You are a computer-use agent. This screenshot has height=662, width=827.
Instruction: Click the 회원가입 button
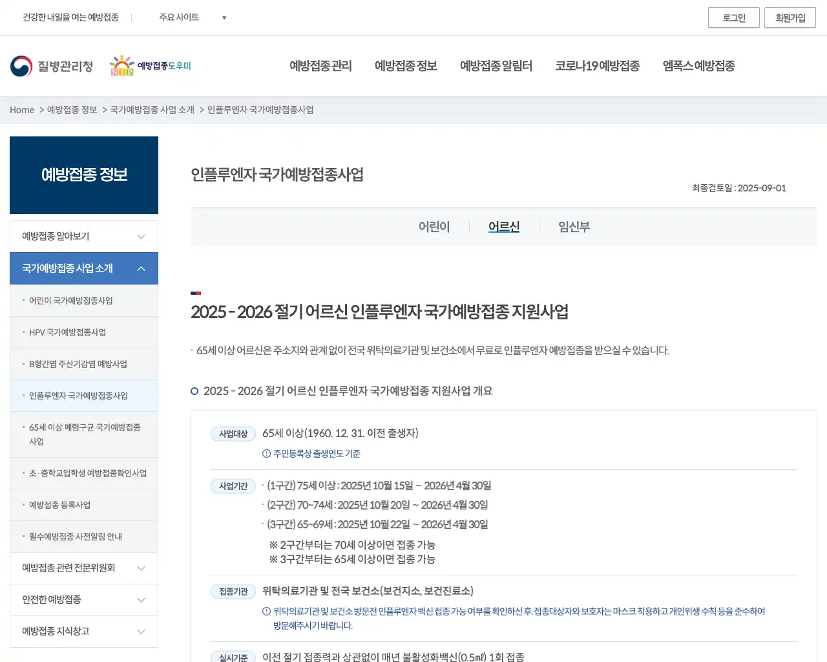(790, 17)
